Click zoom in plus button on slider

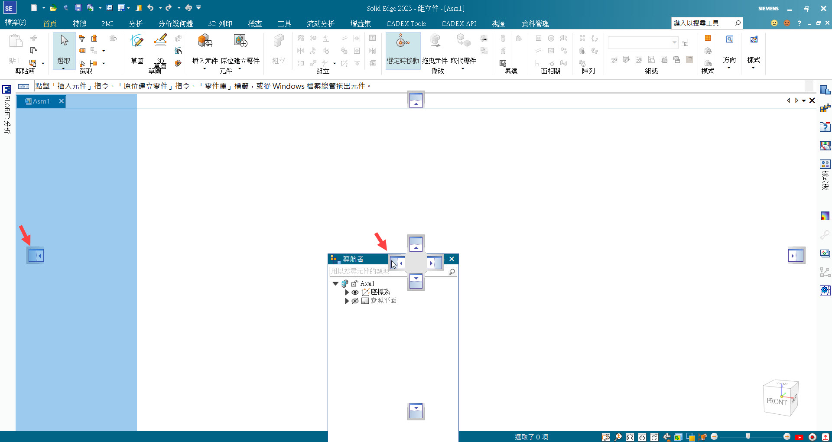[x=787, y=436]
